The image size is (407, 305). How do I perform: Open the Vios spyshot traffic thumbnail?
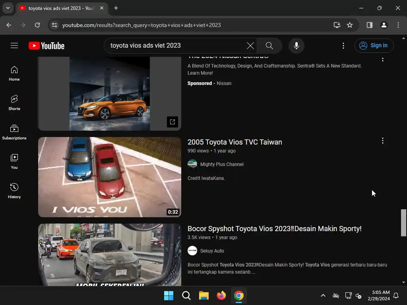[x=110, y=255]
